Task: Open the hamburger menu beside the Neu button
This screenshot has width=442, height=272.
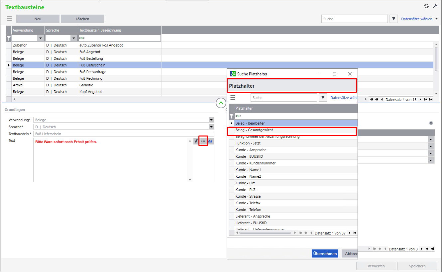Action: [9, 19]
